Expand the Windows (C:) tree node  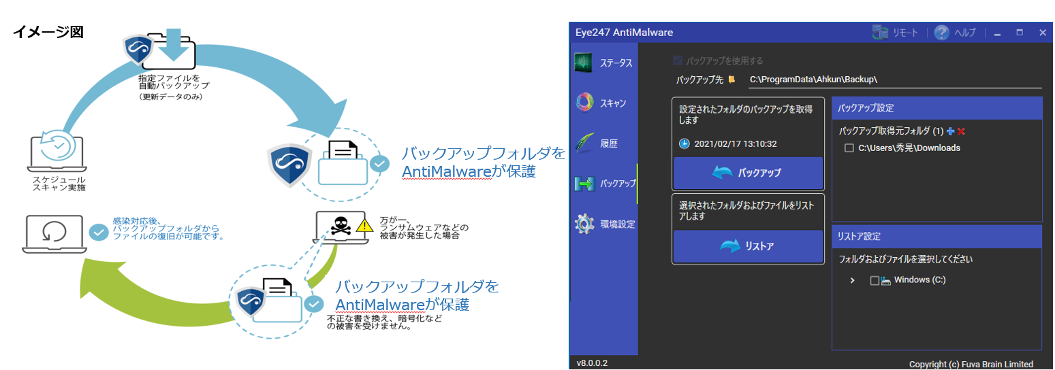(853, 280)
